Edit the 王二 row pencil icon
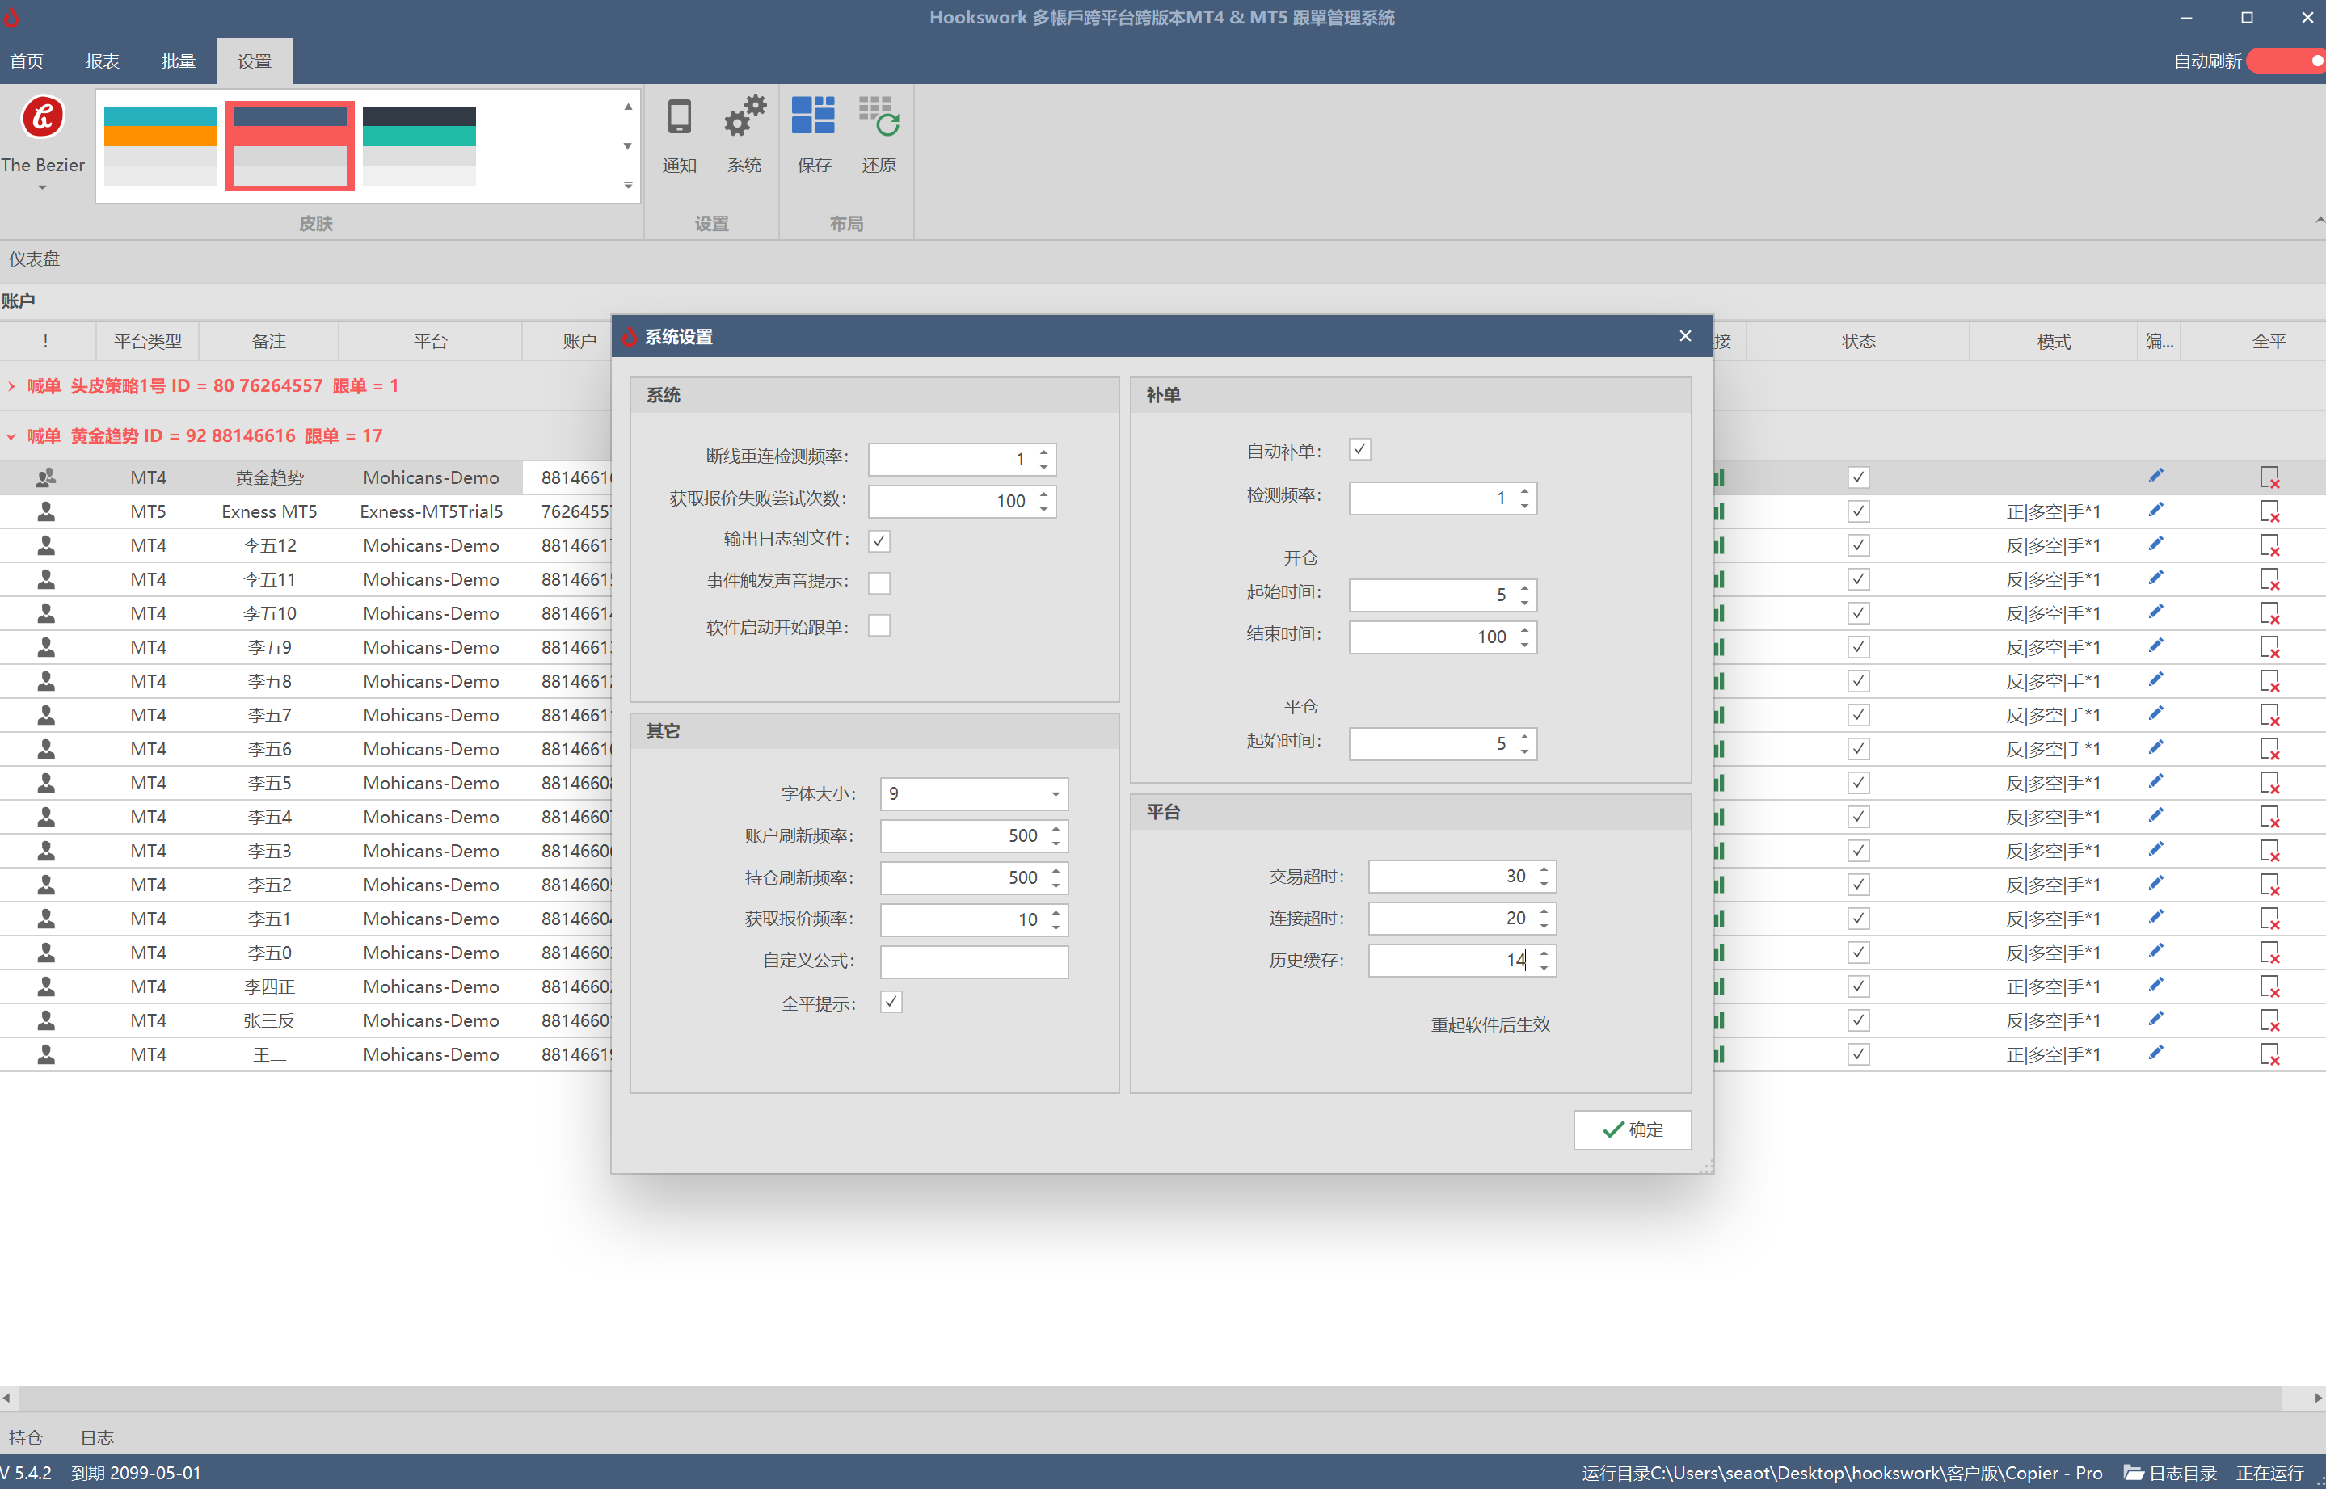The width and height of the screenshot is (2326, 1489). coord(2155,1053)
